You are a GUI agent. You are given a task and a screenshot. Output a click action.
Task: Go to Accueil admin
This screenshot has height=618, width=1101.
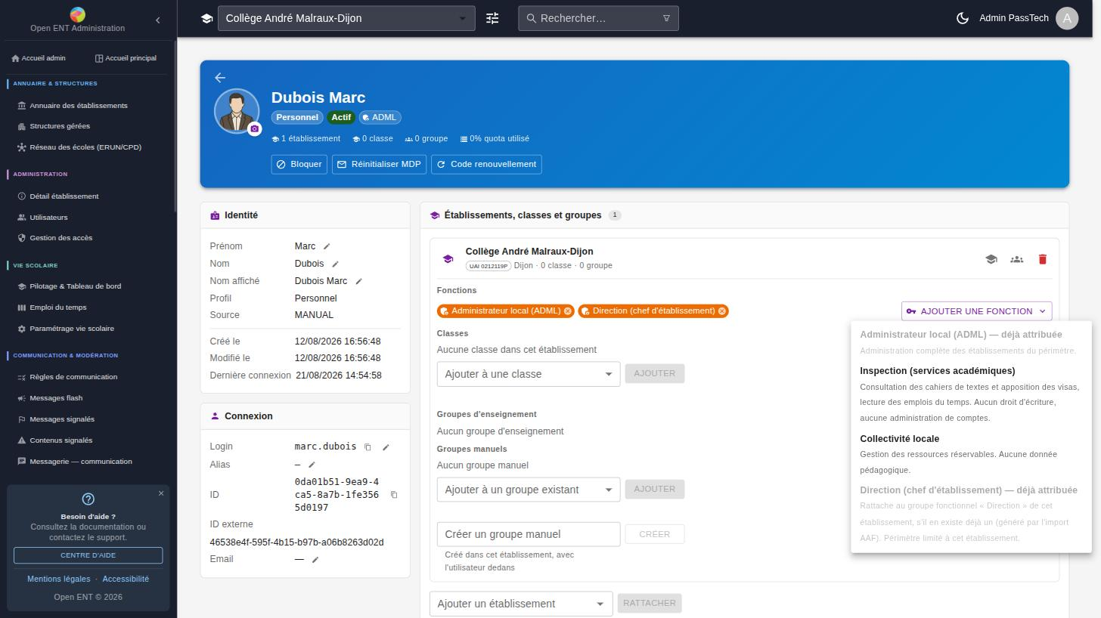39,58
